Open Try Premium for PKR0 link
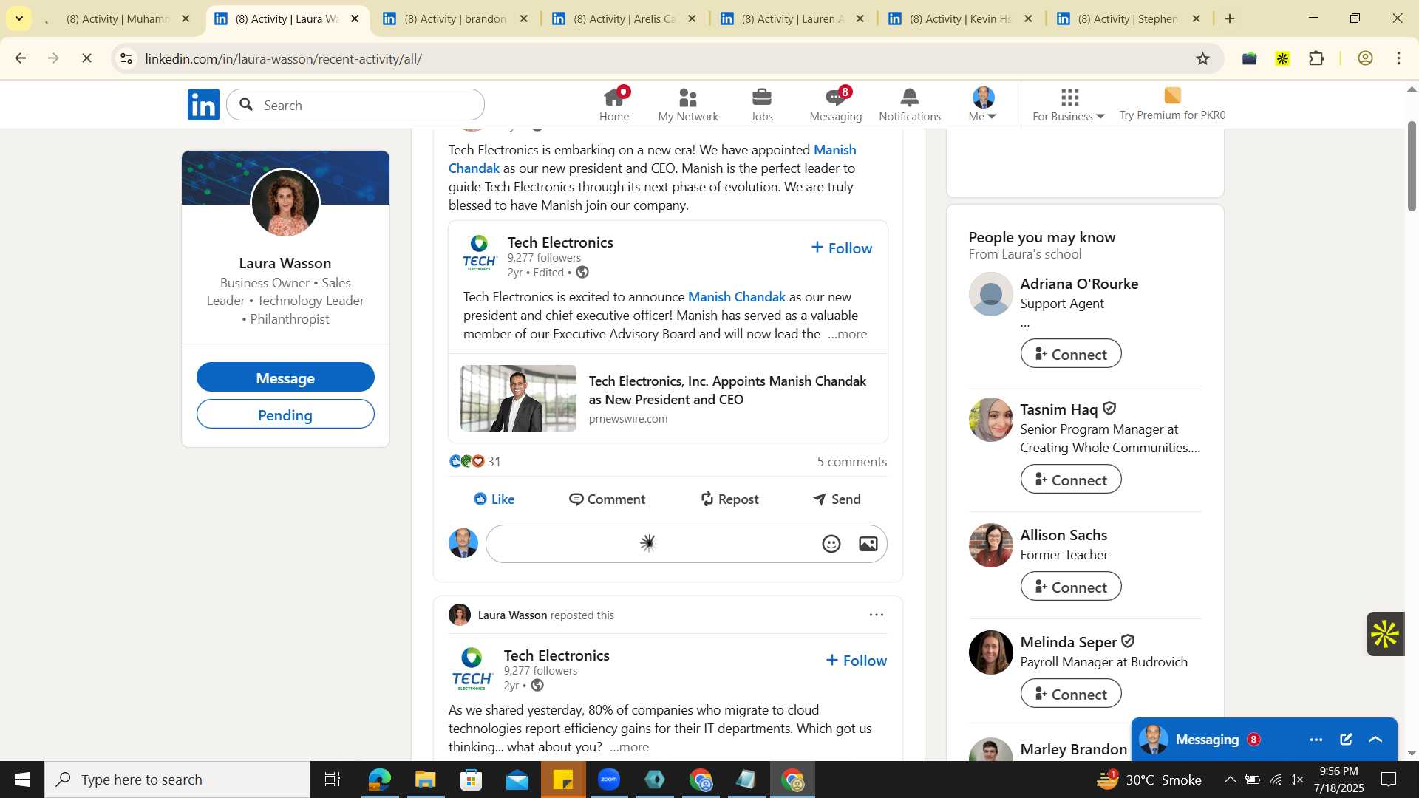This screenshot has width=1419, height=798. point(1172,104)
